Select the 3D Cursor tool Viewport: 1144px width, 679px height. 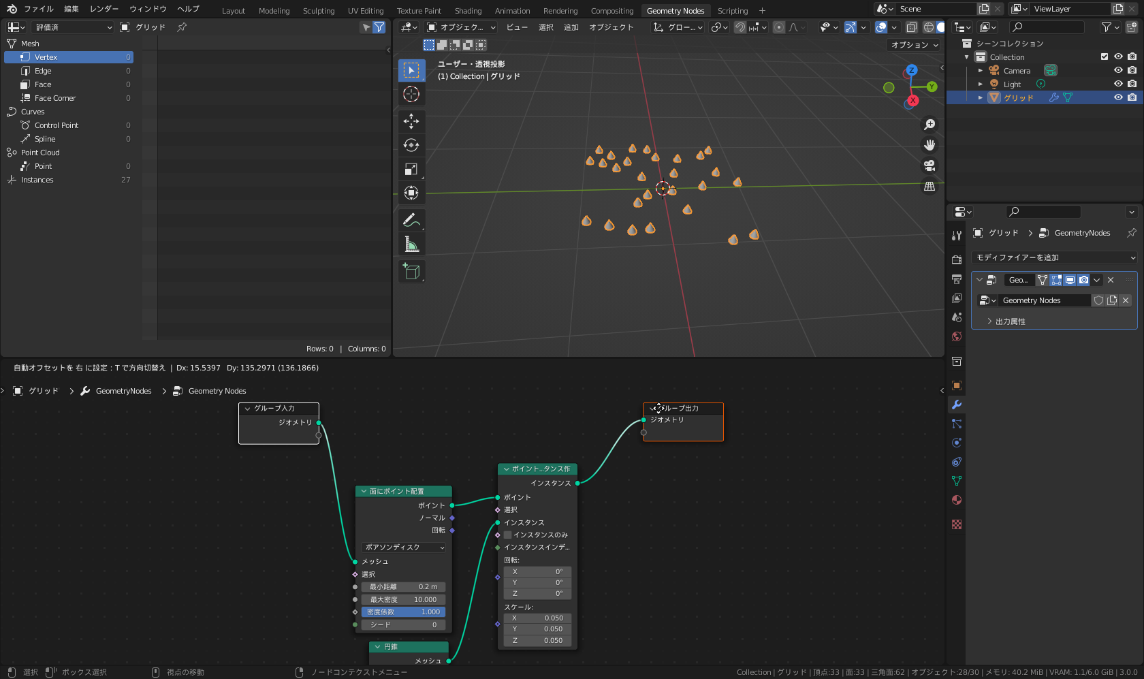(411, 94)
